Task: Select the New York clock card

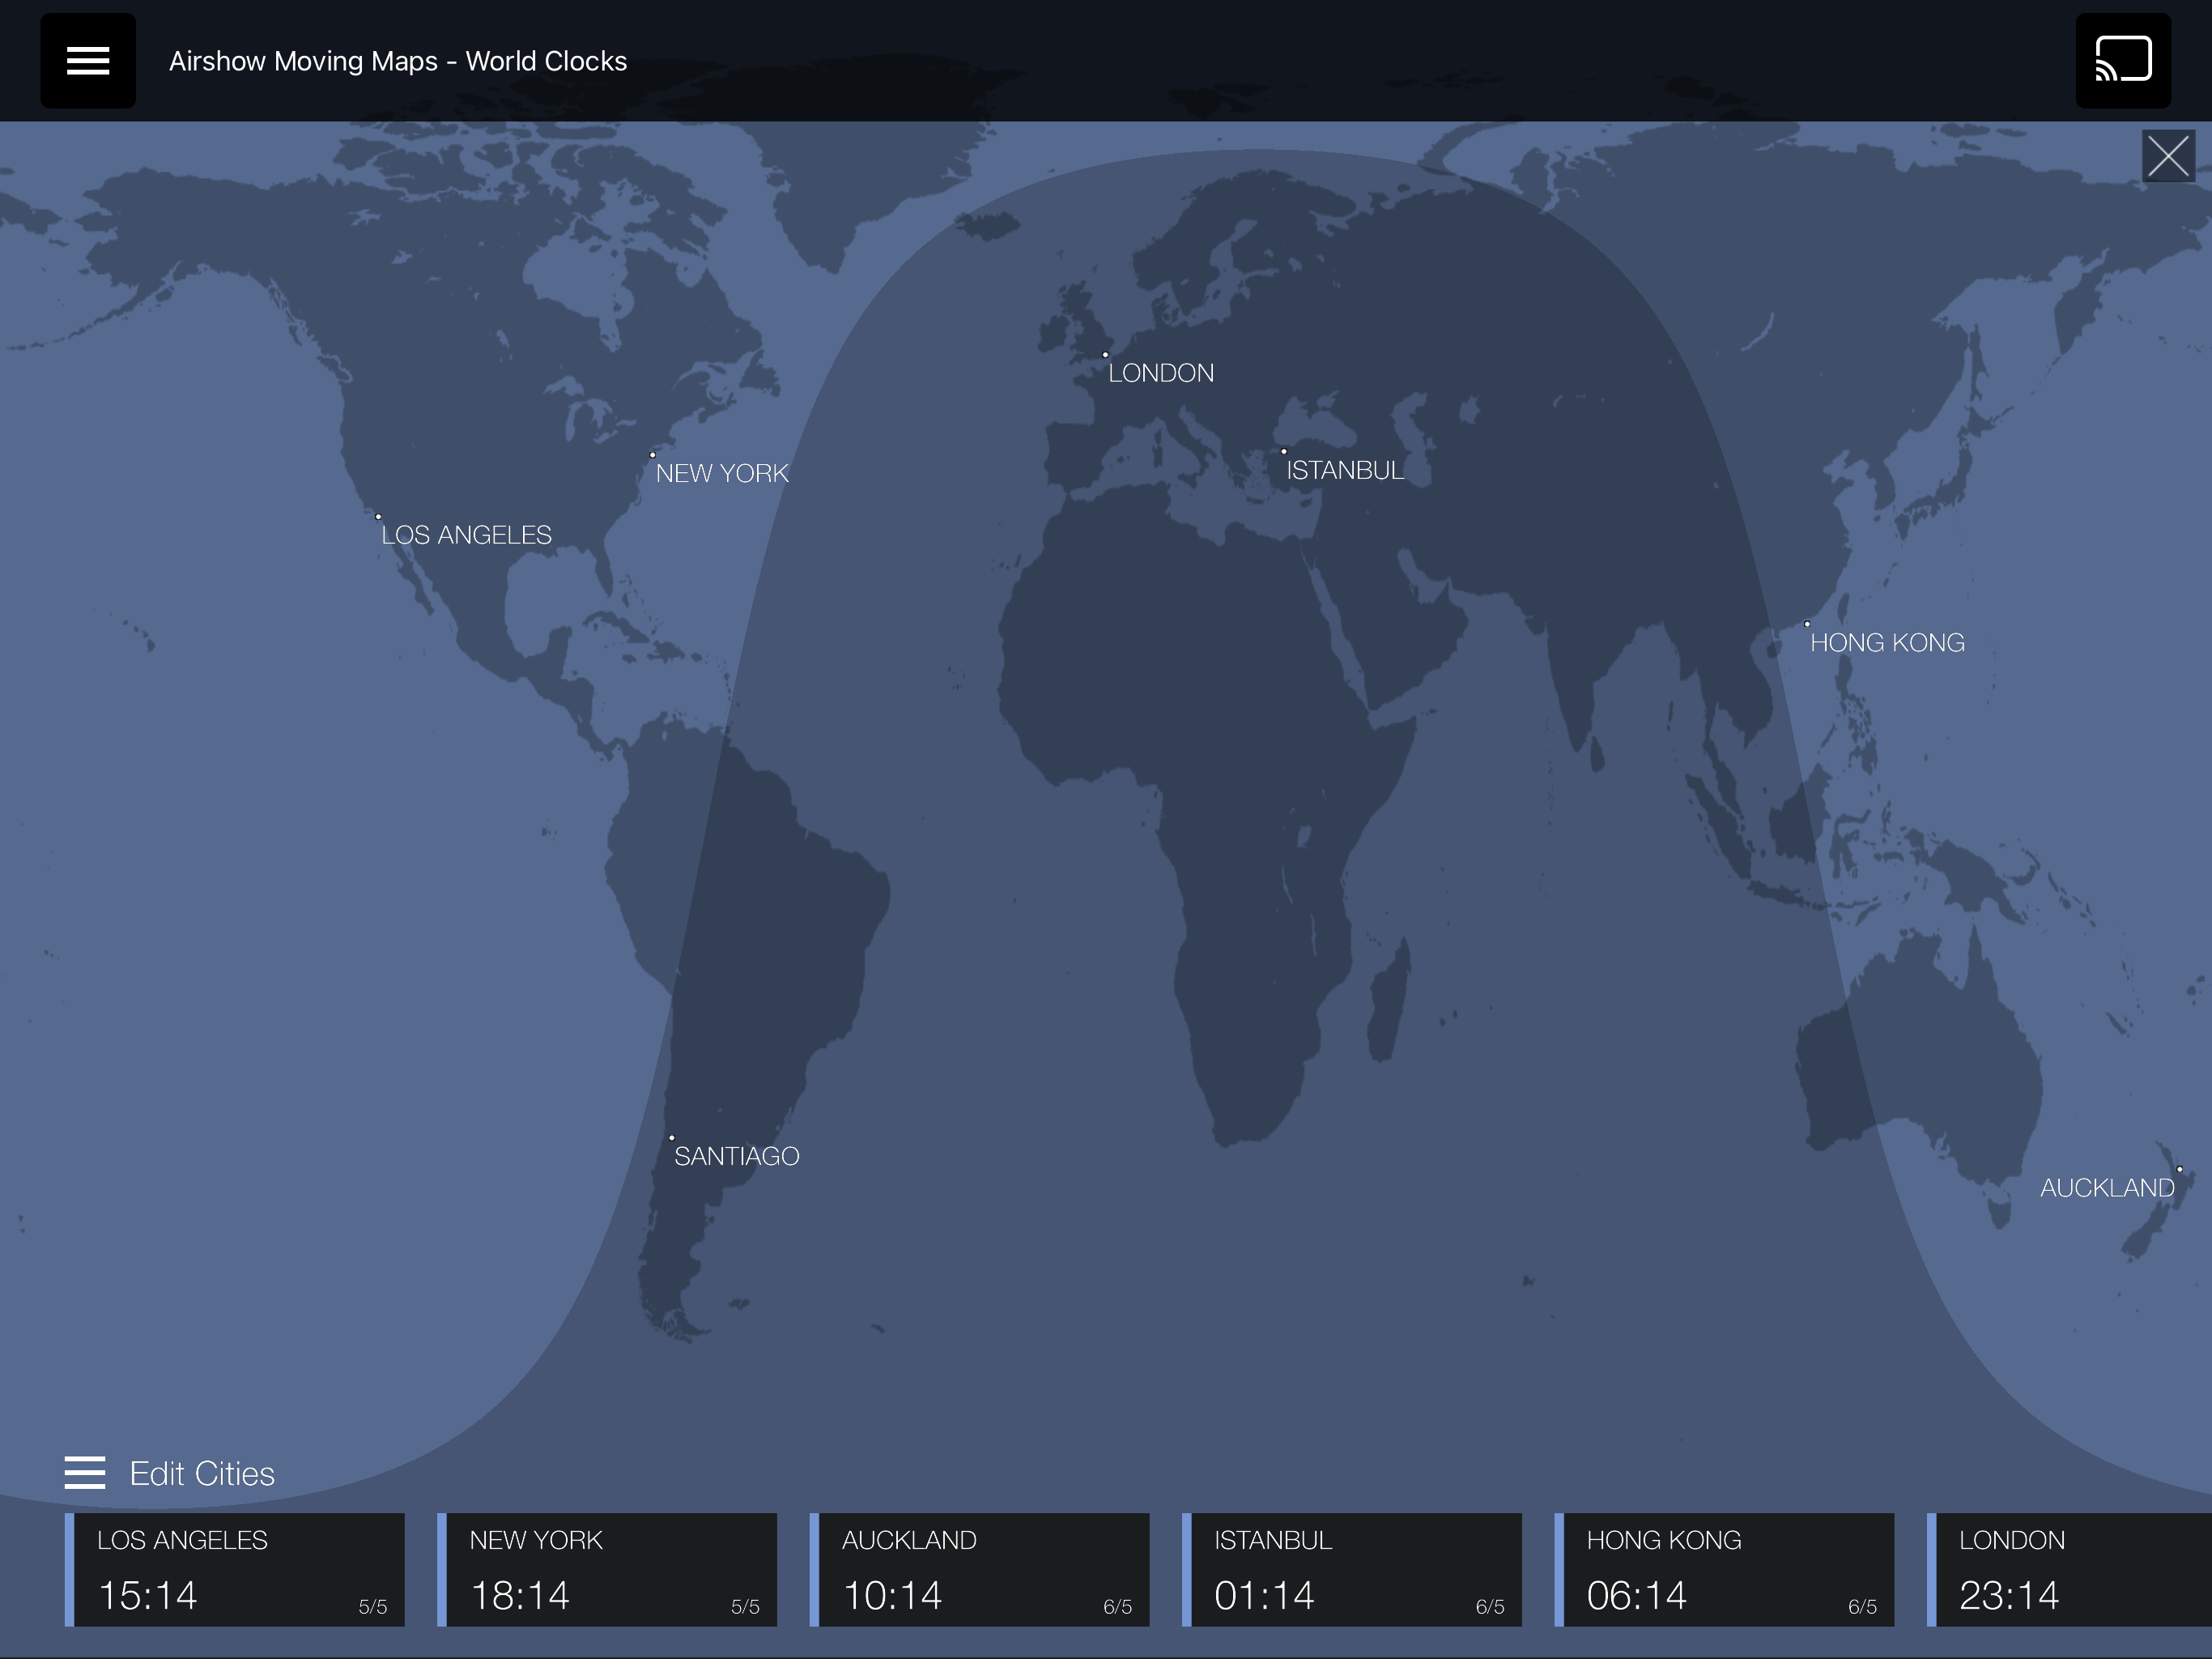Action: point(607,1569)
